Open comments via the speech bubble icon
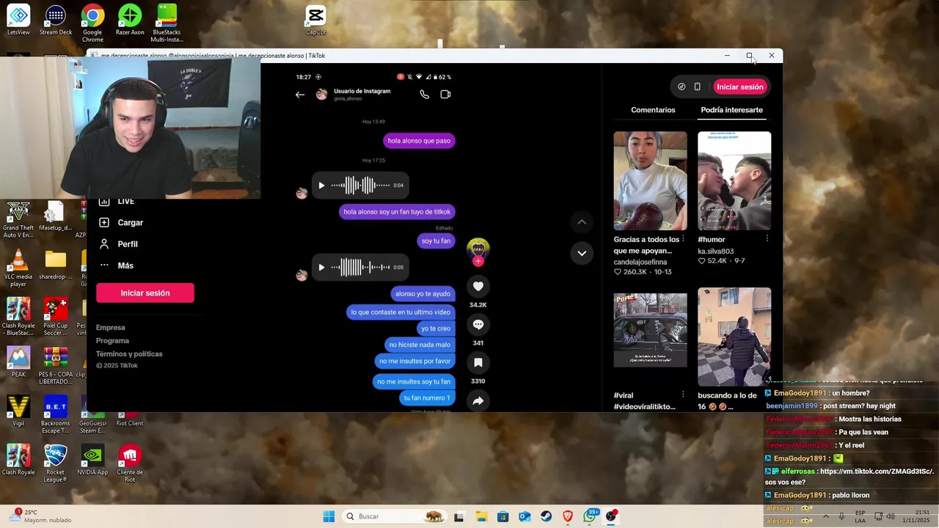 [478, 324]
